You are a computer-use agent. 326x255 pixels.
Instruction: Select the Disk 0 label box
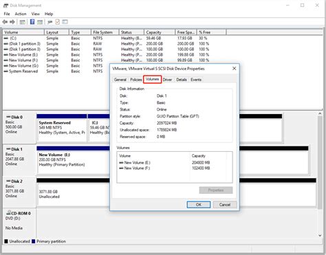[19, 128]
